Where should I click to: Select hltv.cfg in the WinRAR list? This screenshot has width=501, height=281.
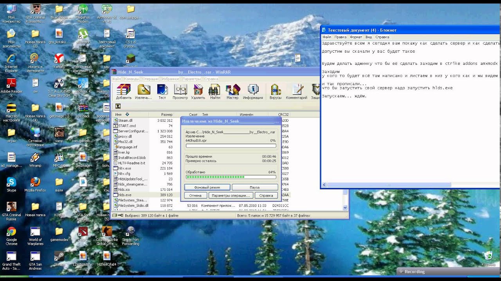tap(124, 173)
